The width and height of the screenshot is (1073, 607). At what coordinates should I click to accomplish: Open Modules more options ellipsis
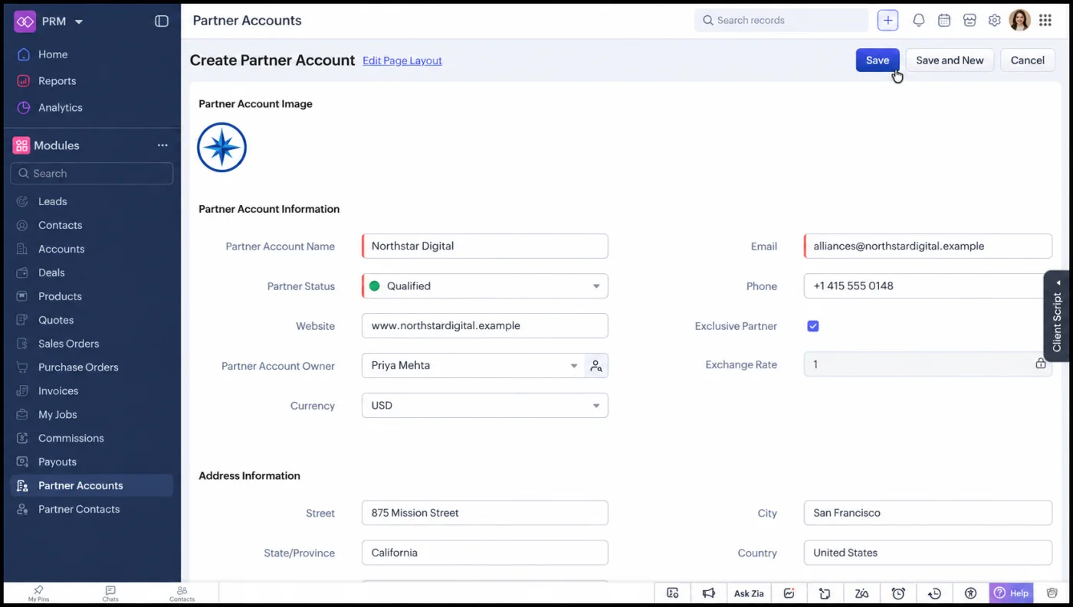[162, 145]
